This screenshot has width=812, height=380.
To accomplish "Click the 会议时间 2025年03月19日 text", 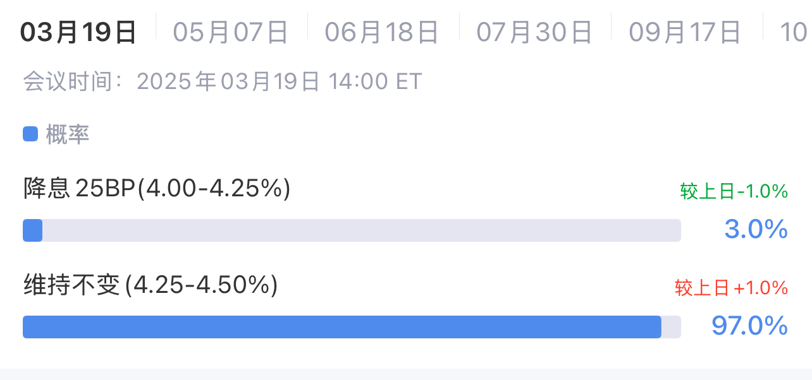I will click(171, 82).
